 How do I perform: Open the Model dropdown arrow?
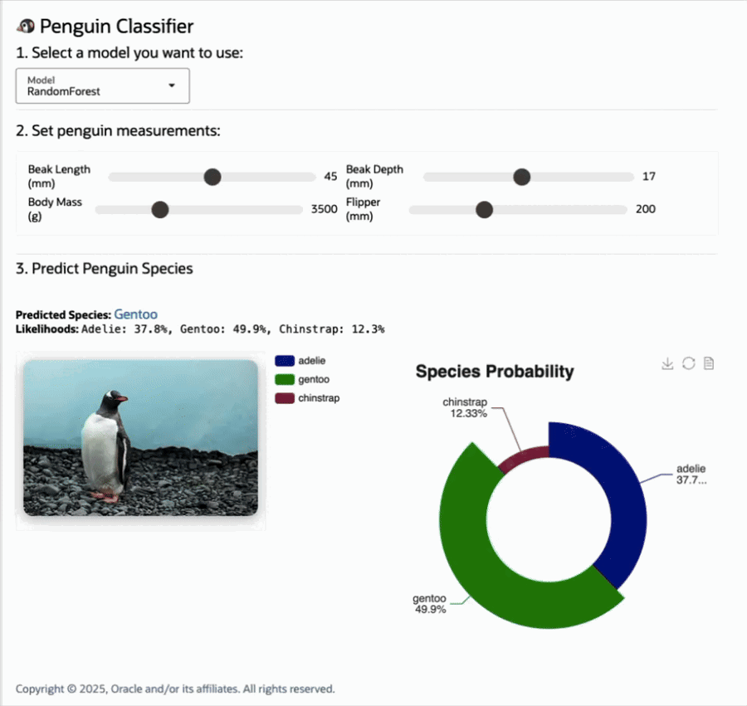pyautogui.click(x=172, y=85)
